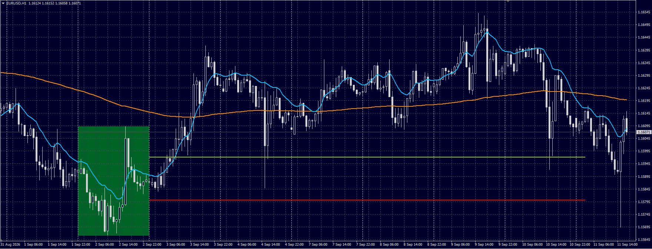Click price axis label 1.16145
This screenshot has height=249, width=652.
pyautogui.click(x=644, y=113)
